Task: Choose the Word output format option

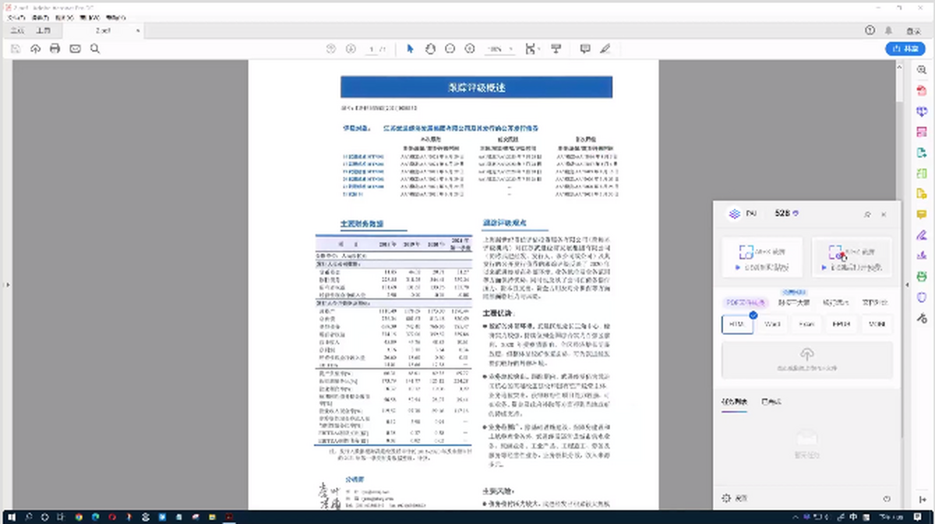Action: click(x=773, y=323)
